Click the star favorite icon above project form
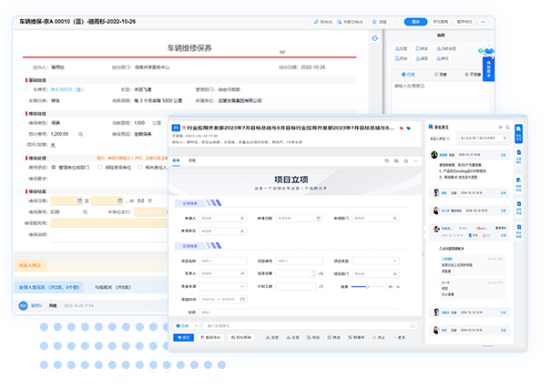The height and width of the screenshot is (390, 551). click(x=406, y=160)
